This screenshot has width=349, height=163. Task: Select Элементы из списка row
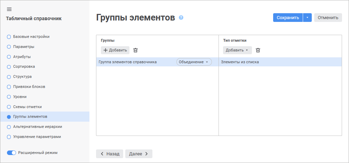280,62
